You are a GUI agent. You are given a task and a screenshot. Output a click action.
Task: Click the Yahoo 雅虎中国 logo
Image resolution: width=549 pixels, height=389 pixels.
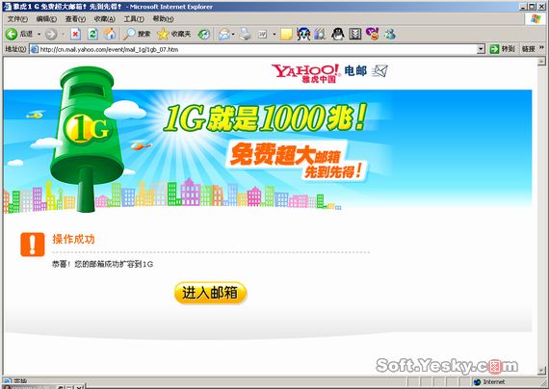click(x=305, y=73)
